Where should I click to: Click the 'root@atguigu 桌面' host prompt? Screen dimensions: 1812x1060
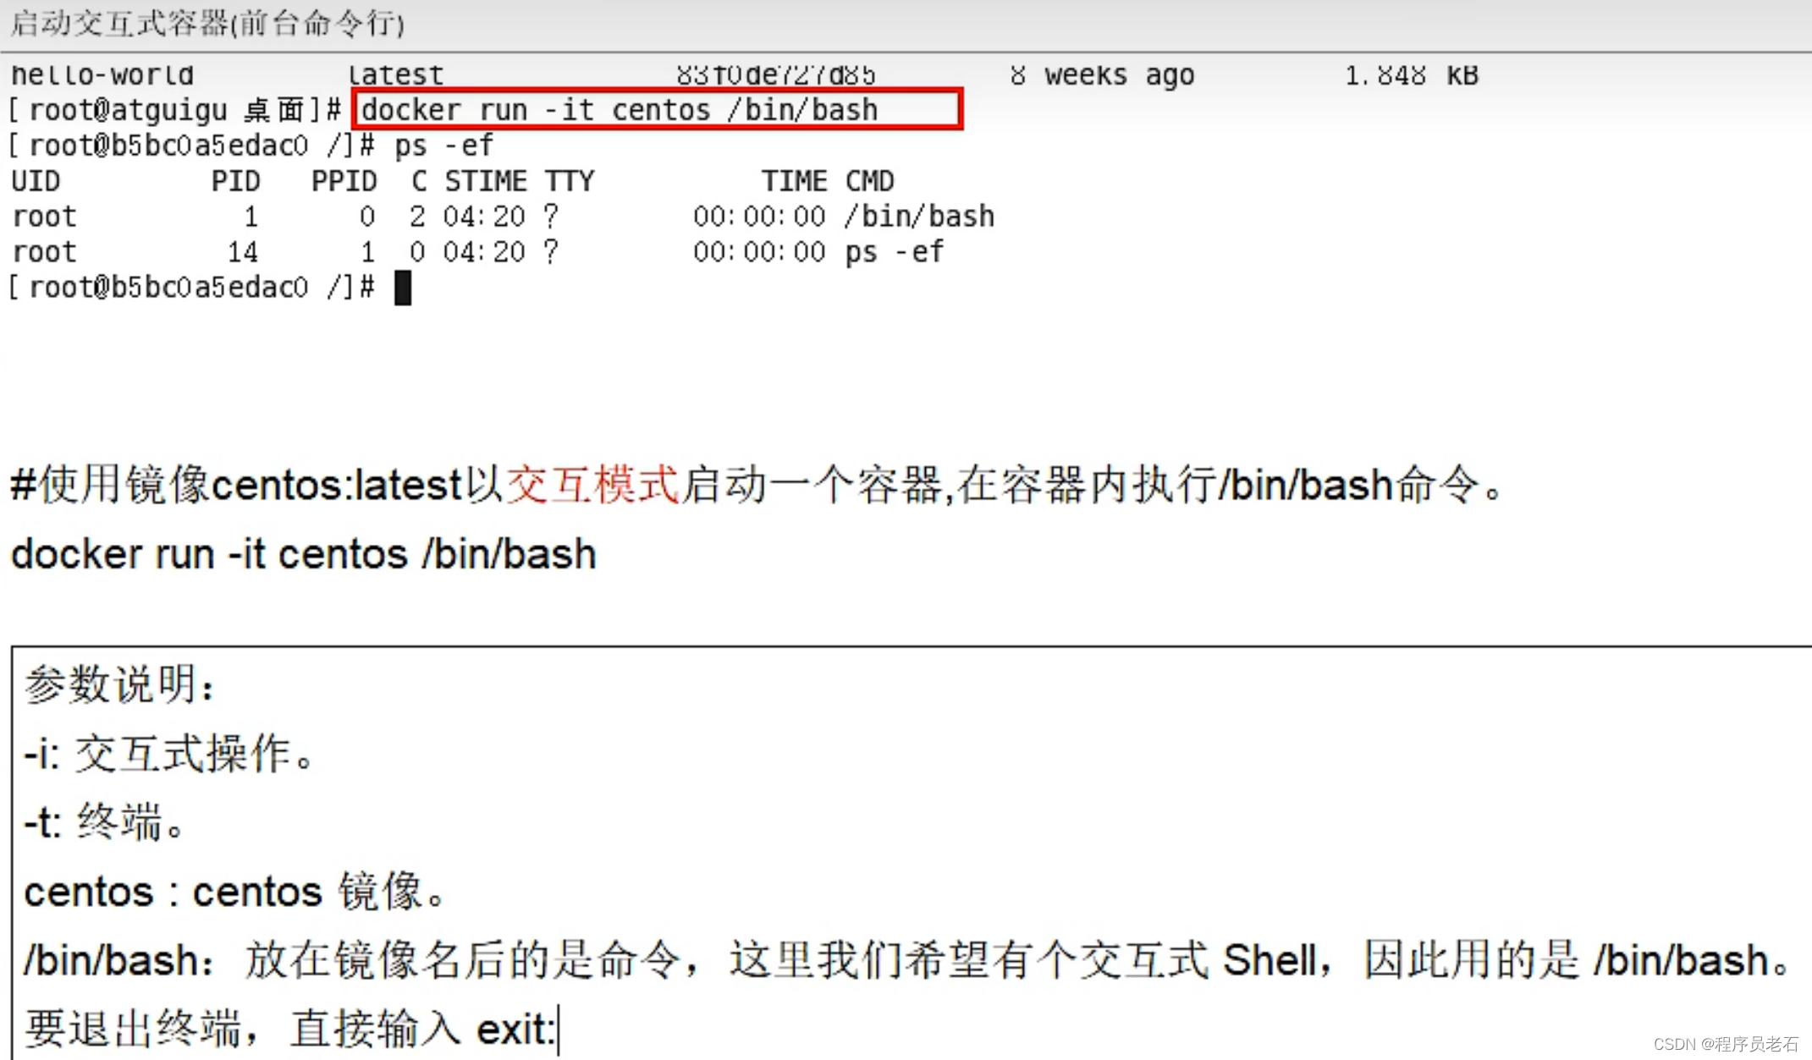pos(166,110)
